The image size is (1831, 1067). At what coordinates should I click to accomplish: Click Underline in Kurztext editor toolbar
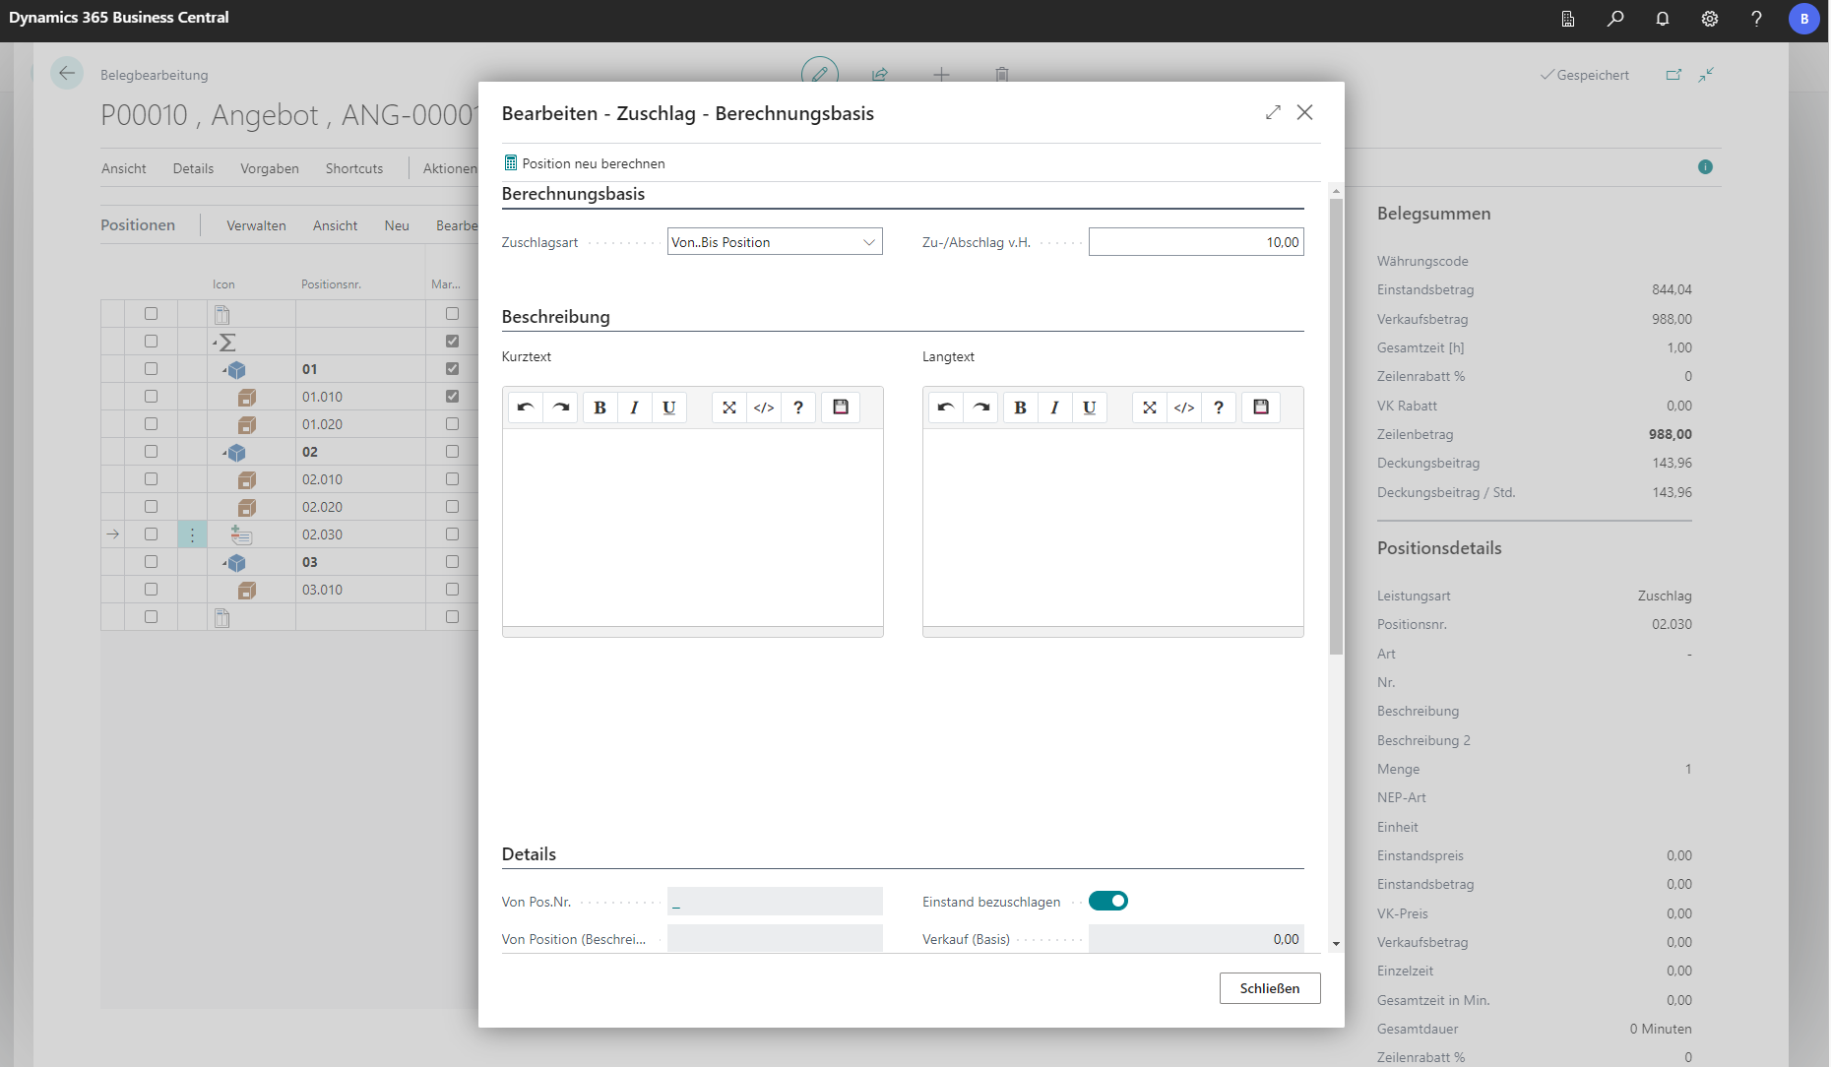tap(669, 408)
